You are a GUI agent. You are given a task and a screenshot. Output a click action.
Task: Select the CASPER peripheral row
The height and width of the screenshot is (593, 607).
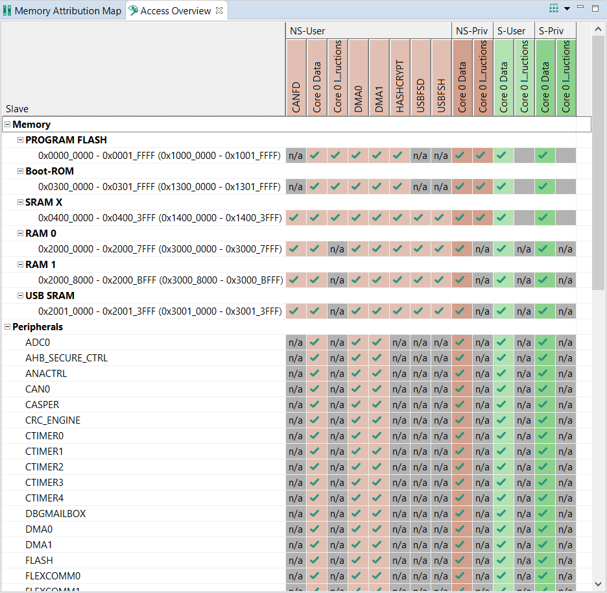click(42, 405)
